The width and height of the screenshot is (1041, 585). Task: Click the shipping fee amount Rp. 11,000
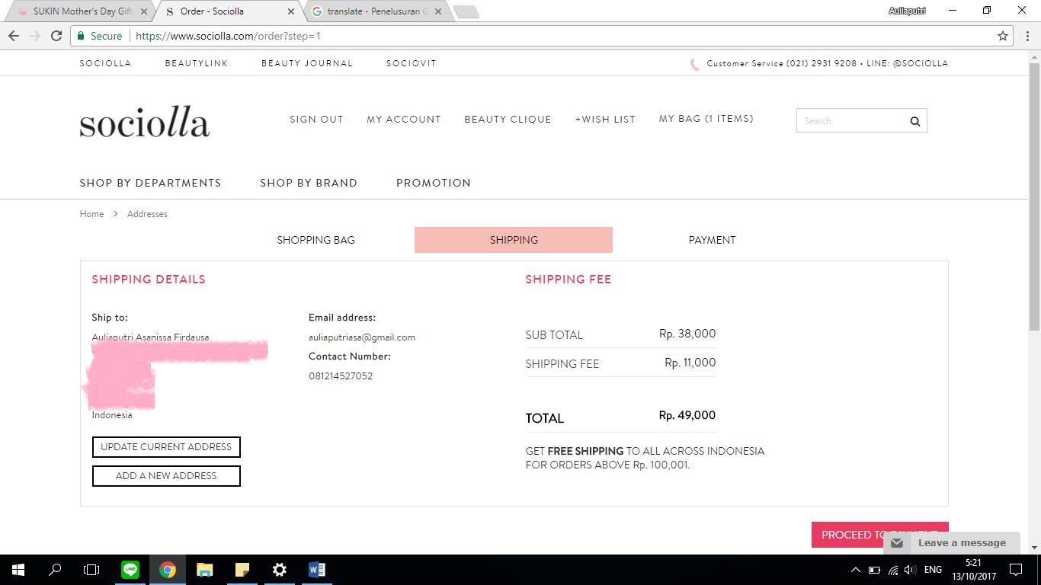[690, 363]
